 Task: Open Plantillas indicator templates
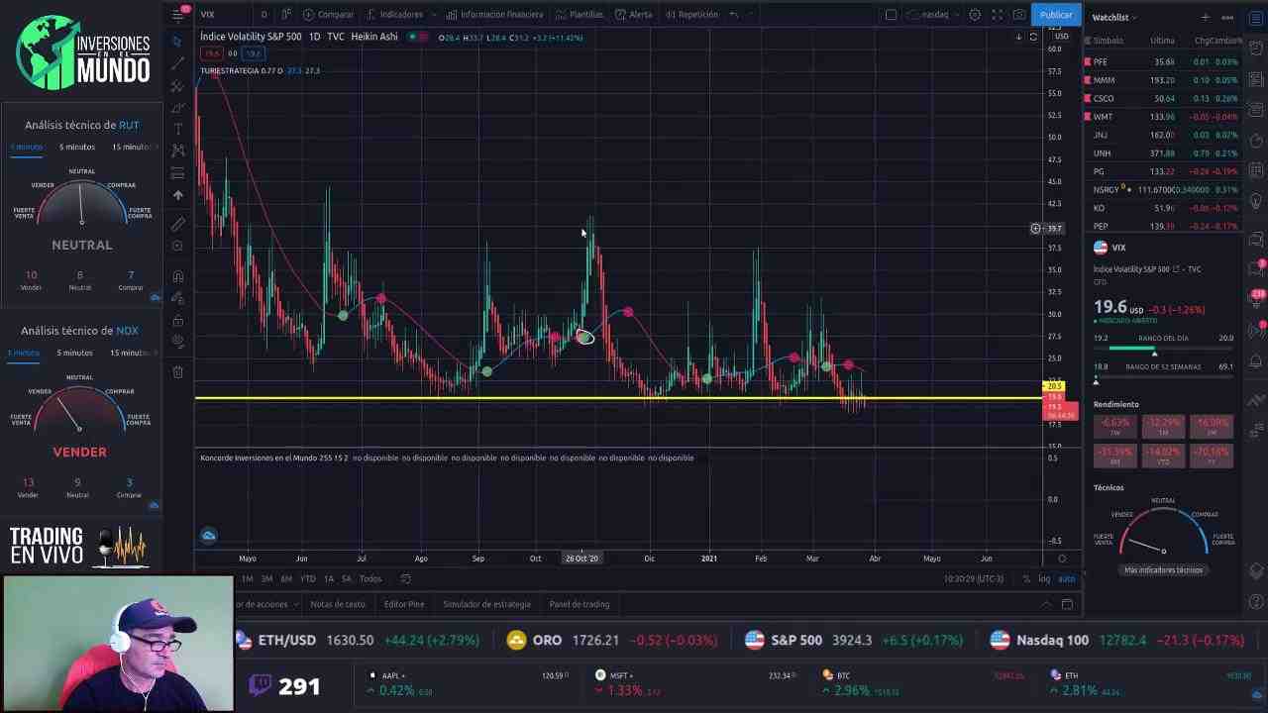[x=580, y=15]
